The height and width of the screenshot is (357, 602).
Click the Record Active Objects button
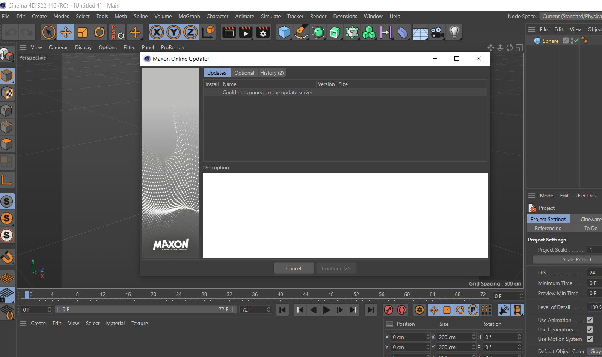coord(389,310)
